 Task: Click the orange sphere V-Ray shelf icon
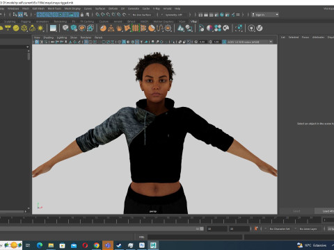[x=103, y=28]
